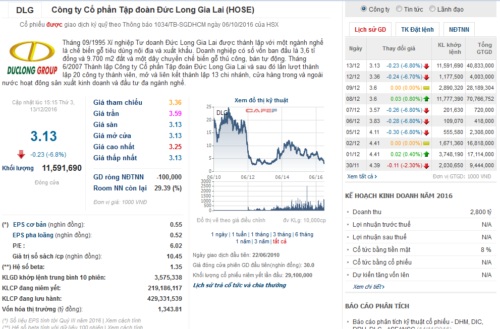Click the EPS cơ bản link
The image size is (500, 329).
(30, 225)
